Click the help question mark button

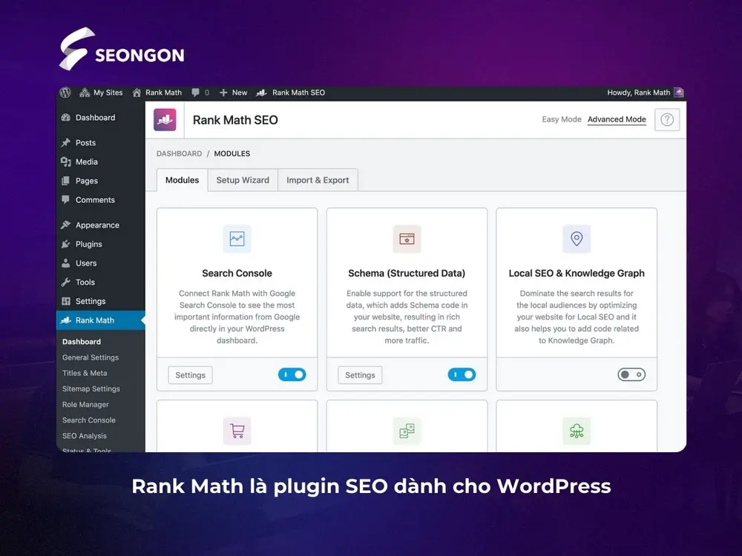click(667, 119)
